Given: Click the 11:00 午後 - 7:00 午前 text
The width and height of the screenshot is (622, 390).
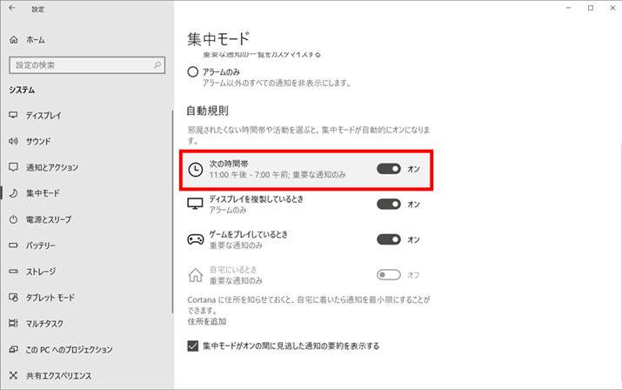Looking at the screenshot, I should tap(249, 175).
